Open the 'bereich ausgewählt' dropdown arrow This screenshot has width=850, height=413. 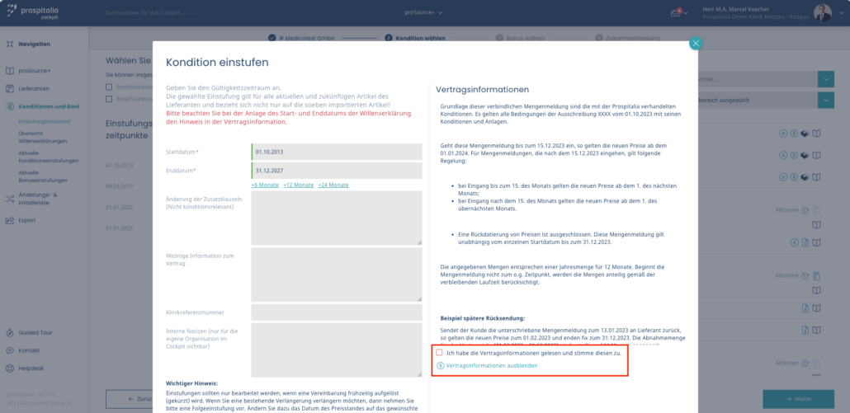point(826,100)
